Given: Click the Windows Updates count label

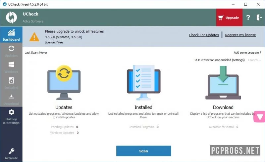Looking at the screenshot, I should pos(62,133).
